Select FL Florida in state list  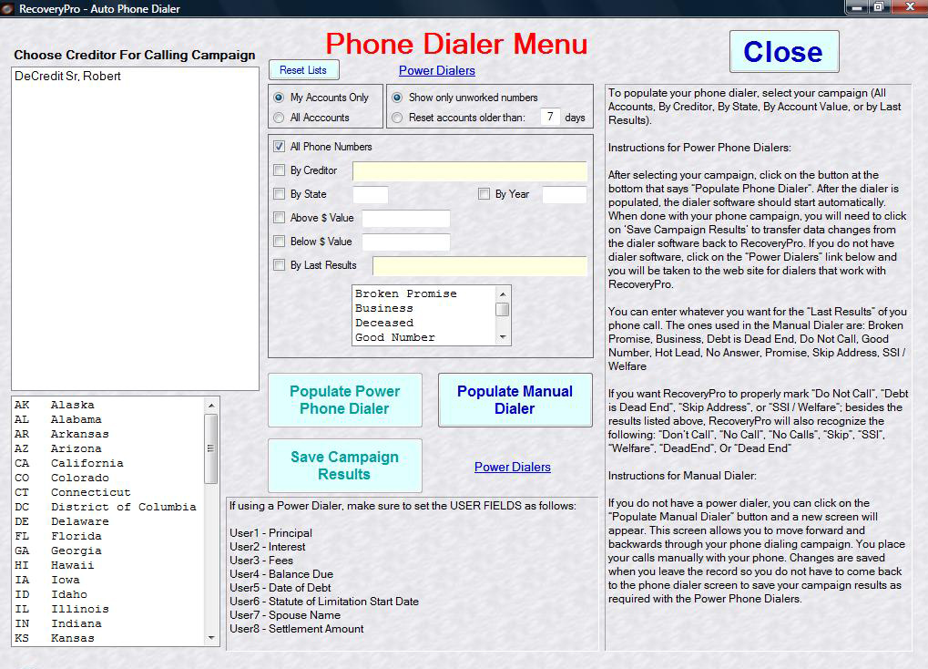[108, 536]
